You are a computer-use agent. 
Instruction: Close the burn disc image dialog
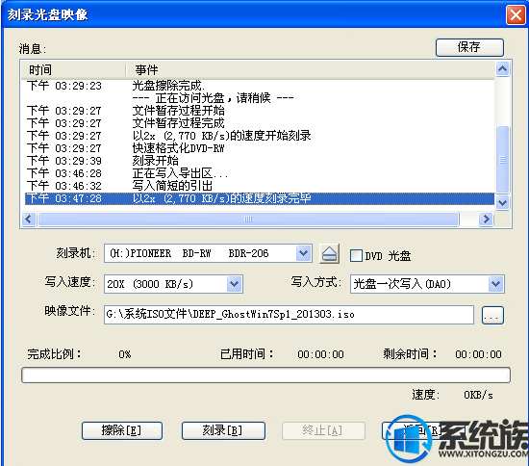tap(516, 14)
